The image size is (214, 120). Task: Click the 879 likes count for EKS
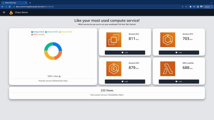pos(132,68)
